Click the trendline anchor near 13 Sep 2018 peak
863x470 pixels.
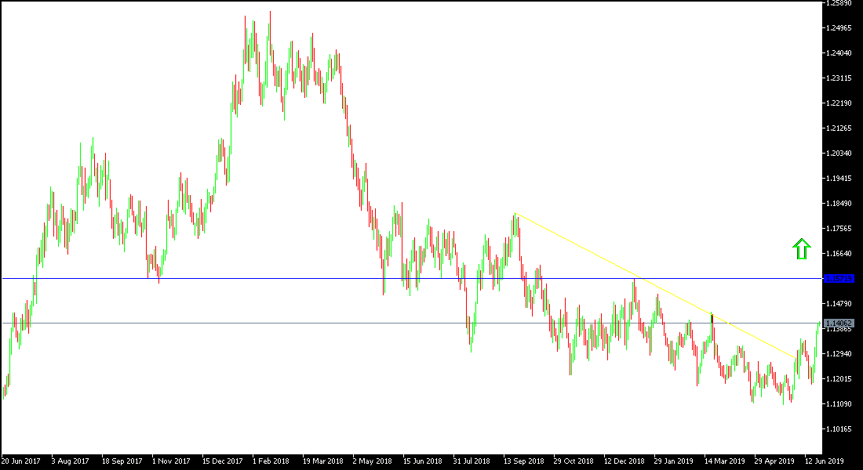516,213
